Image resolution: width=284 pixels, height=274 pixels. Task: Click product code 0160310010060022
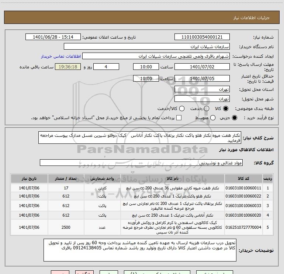click(x=243, y=196)
